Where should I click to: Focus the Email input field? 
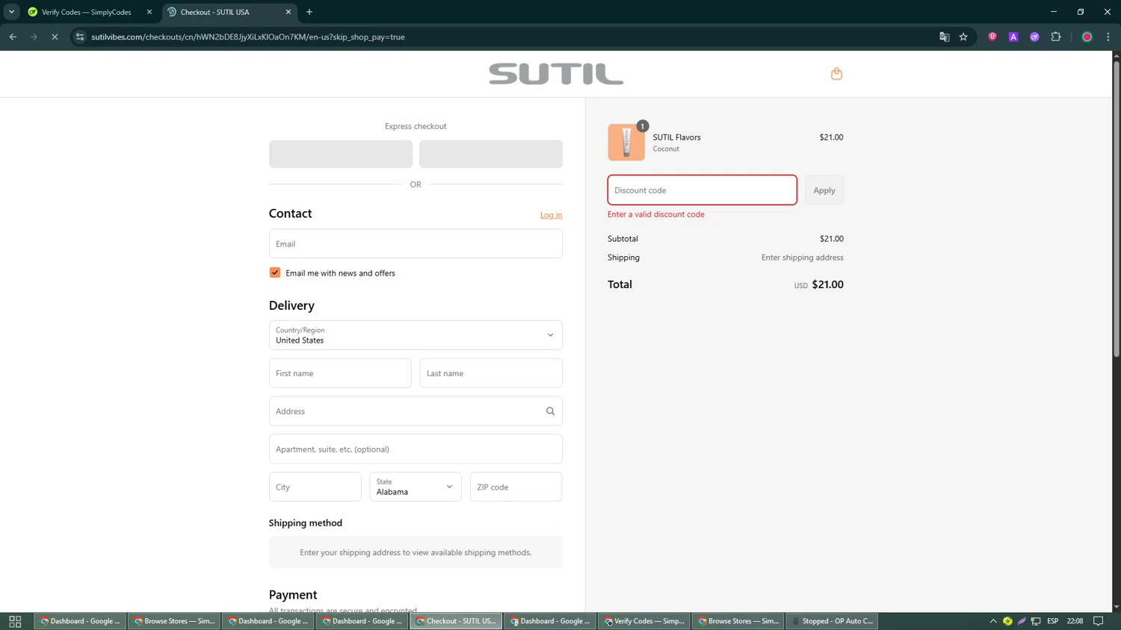(x=416, y=243)
